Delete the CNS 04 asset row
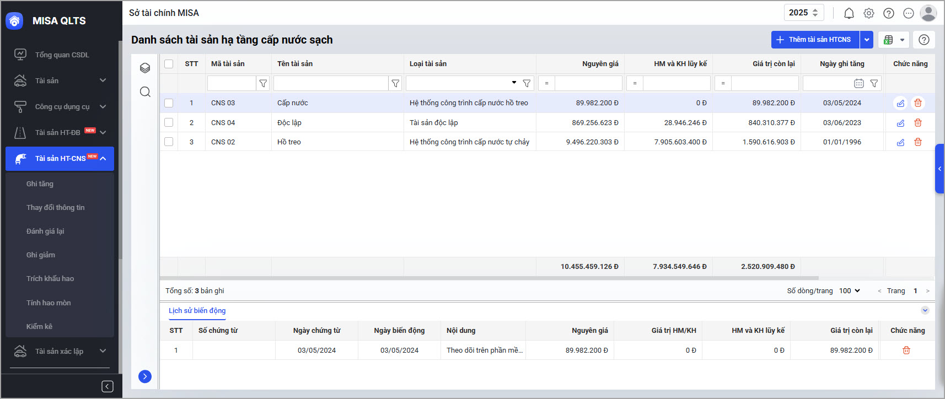Image resolution: width=945 pixels, height=399 pixels. 918,123
